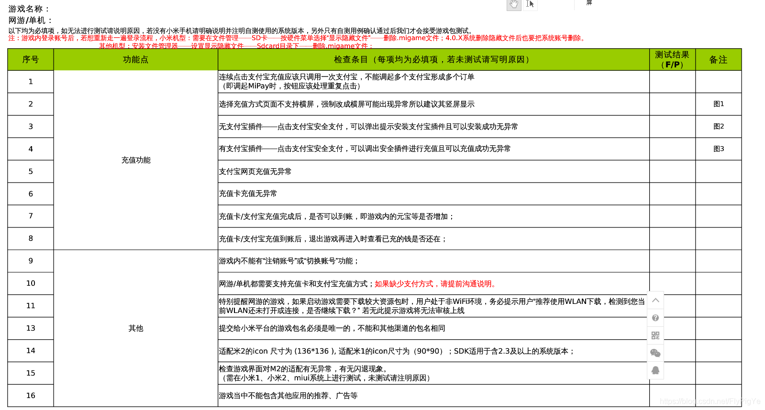Select the row number 9 cell

click(31, 261)
